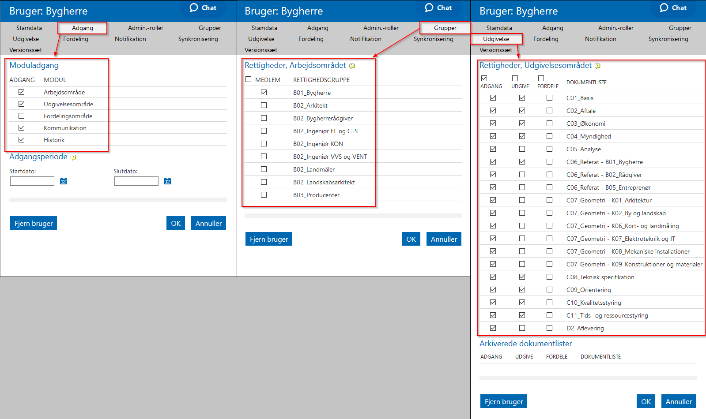Open the Slutdato calendar picker icon
The width and height of the screenshot is (706, 419).
pyautogui.click(x=167, y=181)
